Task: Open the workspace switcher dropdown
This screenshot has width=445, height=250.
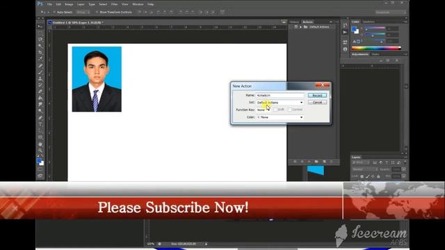Action: [390, 12]
